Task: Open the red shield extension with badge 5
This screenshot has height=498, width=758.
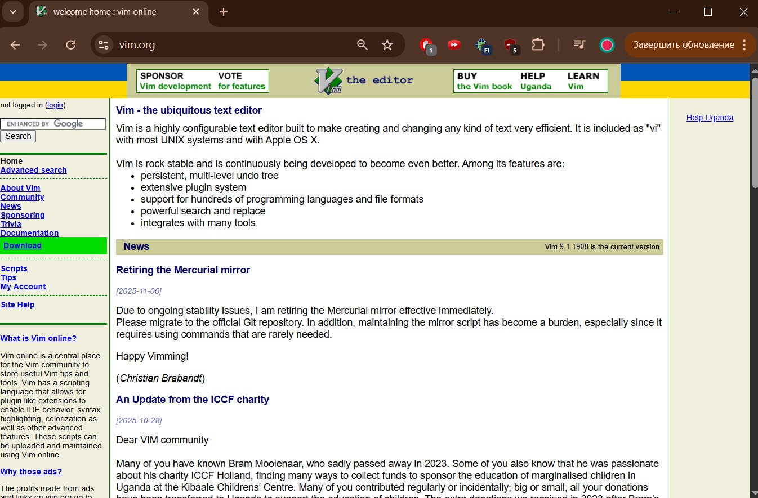Action: pyautogui.click(x=510, y=45)
